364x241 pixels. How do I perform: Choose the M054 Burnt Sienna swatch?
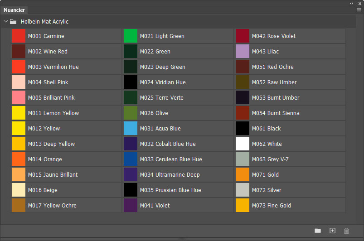click(x=243, y=113)
